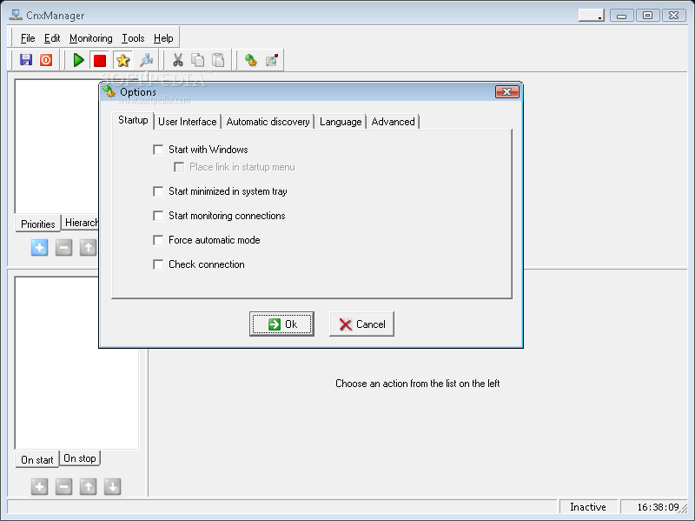Confirm Options with the Ok button
The width and height of the screenshot is (695, 521).
tap(281, 324)
